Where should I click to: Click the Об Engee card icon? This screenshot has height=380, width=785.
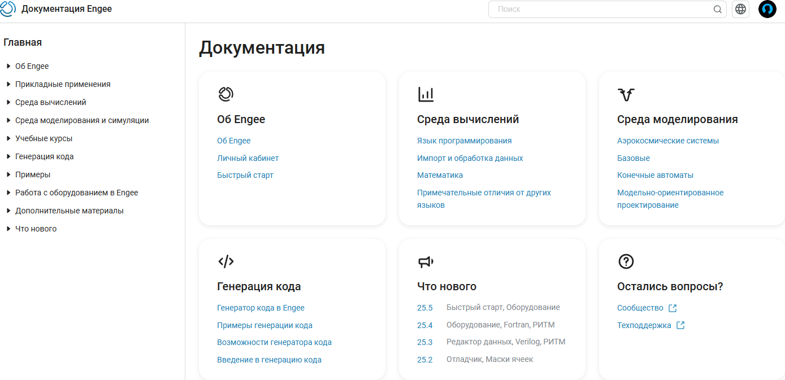click(x=225, y=94)
